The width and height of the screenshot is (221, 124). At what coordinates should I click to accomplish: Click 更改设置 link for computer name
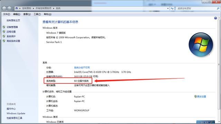point(201,96)
